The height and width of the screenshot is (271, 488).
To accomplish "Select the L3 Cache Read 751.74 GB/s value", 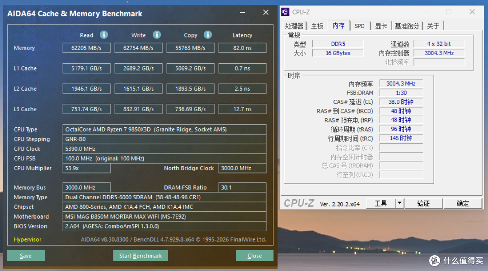I will pos(86,109).
